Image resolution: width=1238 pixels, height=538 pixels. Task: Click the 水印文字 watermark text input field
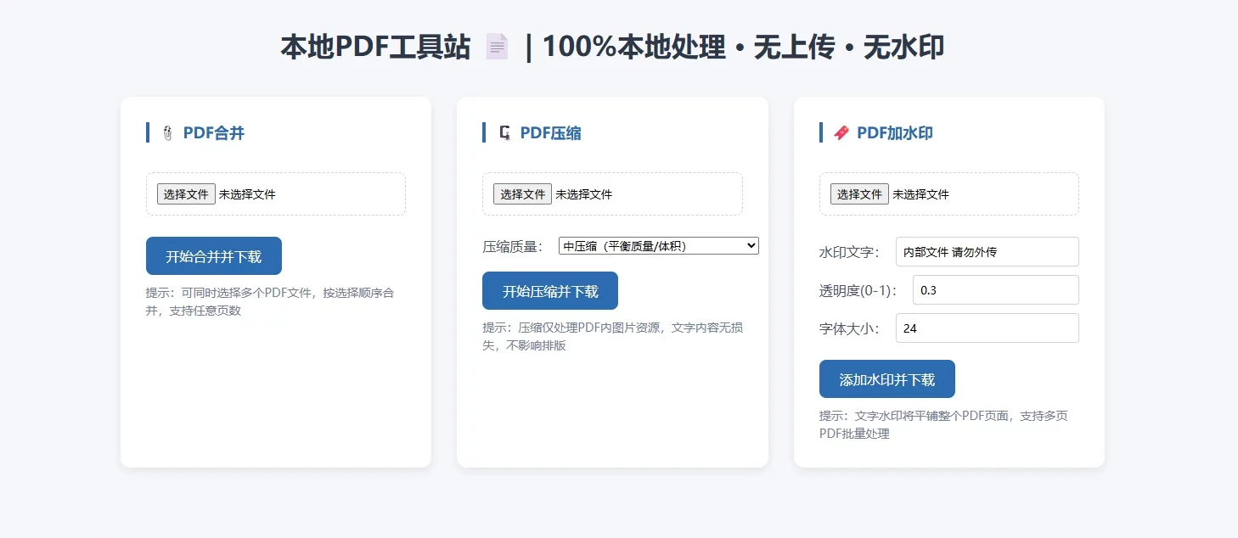[x=987, y=251]
